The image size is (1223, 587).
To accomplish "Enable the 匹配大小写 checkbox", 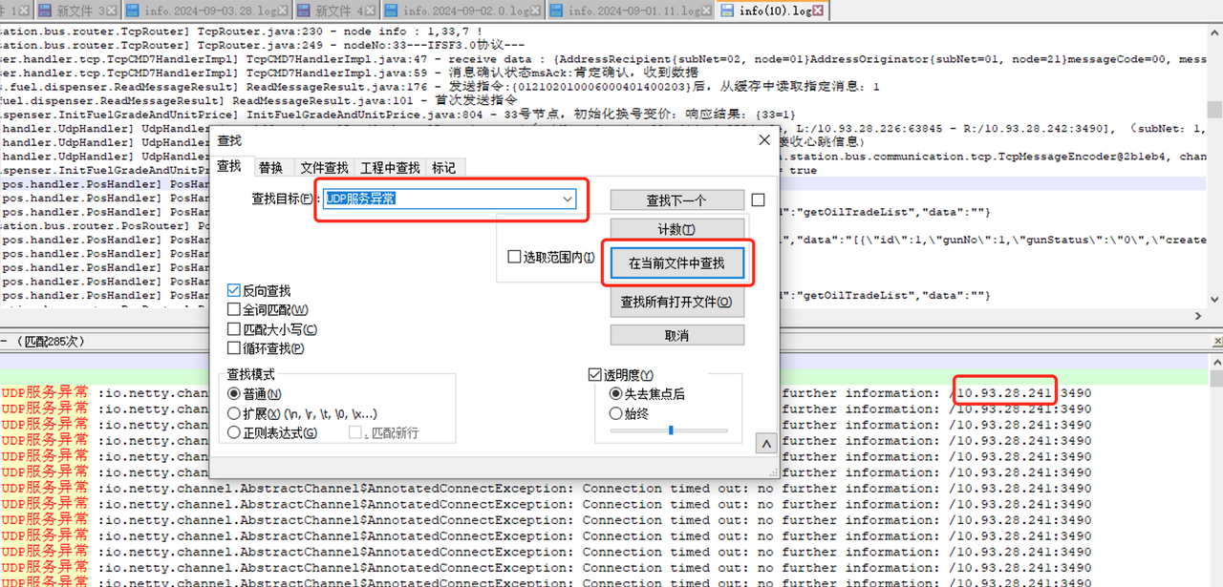I will point(234,329).
